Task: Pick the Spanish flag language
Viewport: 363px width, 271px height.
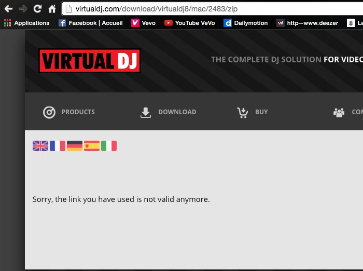Action: point(92,146)
